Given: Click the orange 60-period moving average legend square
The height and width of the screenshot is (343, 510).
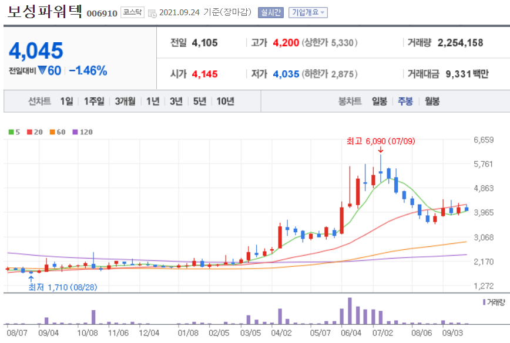Looking at the screenshot, I should pyautogui.click(x=52, y=131).
